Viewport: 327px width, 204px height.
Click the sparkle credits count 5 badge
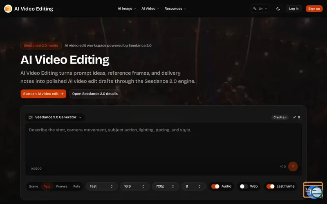point(297,118)
